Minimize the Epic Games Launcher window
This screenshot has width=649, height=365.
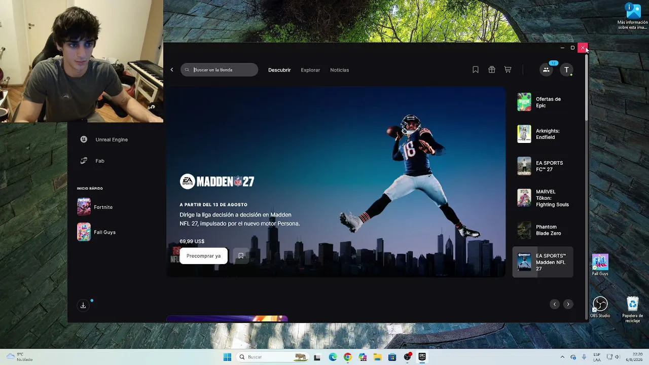[562, 48]
